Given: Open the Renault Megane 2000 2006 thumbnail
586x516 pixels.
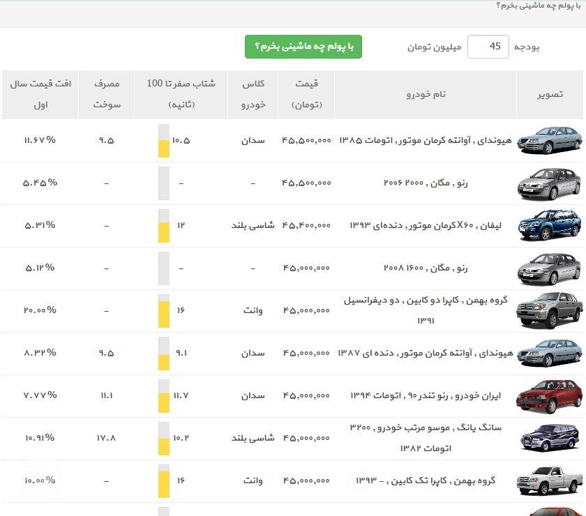Looking at the screenshot, I should coord(549,183).
